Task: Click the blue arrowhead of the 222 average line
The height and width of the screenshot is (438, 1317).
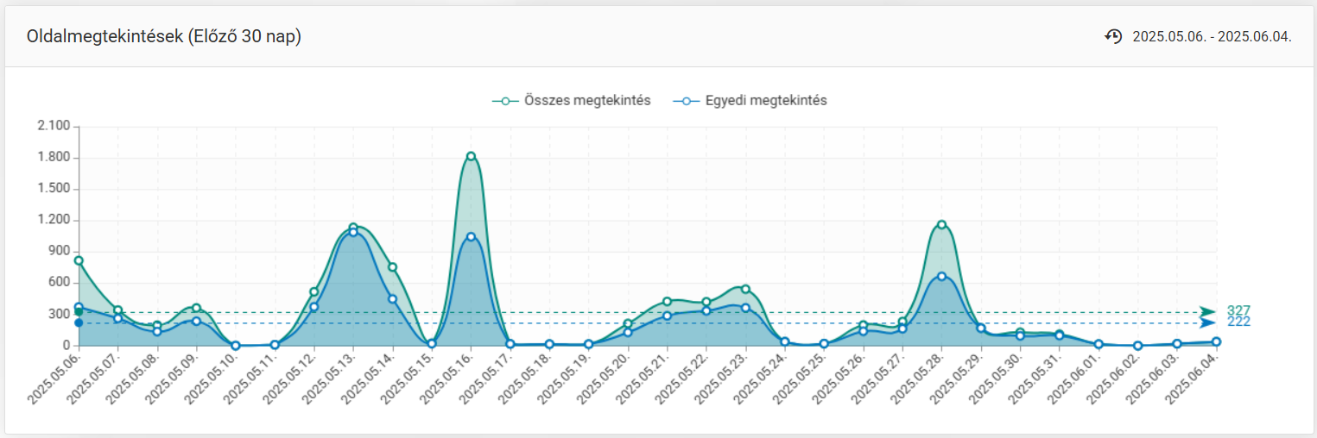Action: point(1207,323)
